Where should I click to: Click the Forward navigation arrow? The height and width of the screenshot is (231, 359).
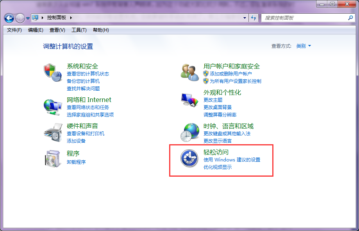pyautogui.click(x=20, y=18)
